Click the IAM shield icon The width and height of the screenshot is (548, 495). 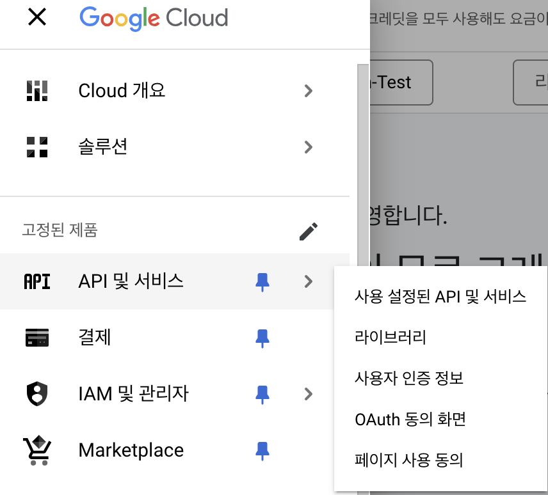point(37,394)
